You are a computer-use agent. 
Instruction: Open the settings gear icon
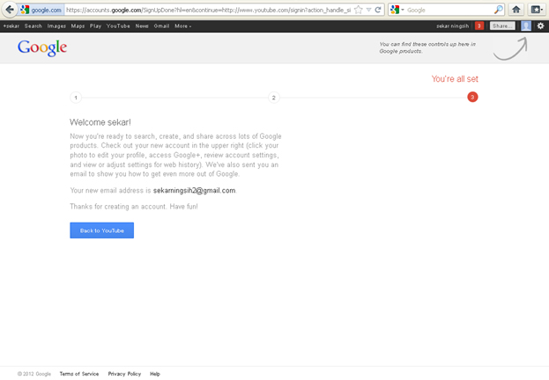[540, 26]
